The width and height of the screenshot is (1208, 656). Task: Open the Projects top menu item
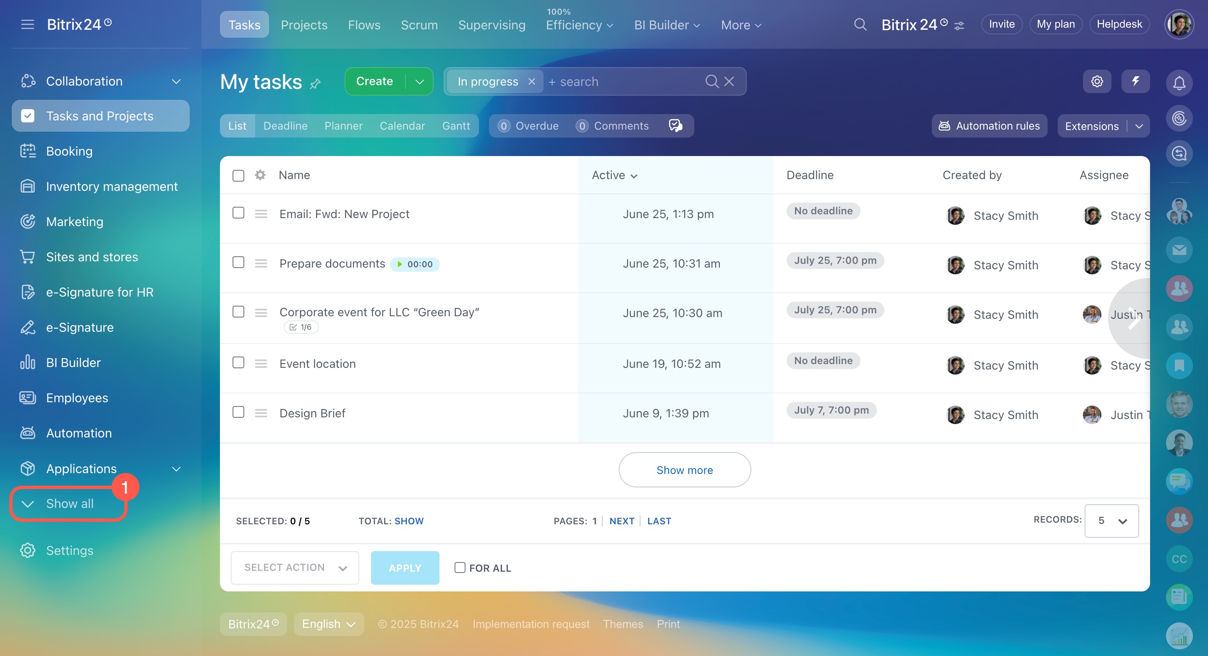click(304, 25)
